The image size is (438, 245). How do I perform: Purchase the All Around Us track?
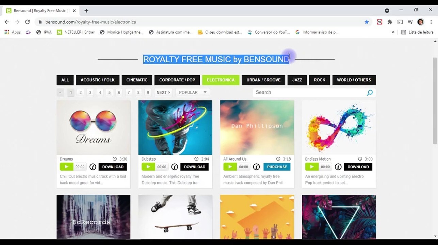click(277, 167)
